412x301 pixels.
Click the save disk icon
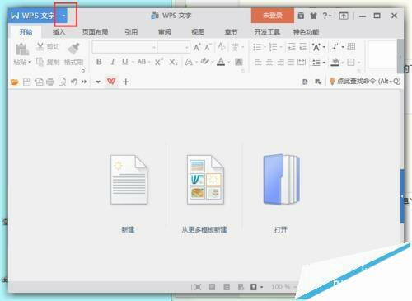(x=26, y=82)
